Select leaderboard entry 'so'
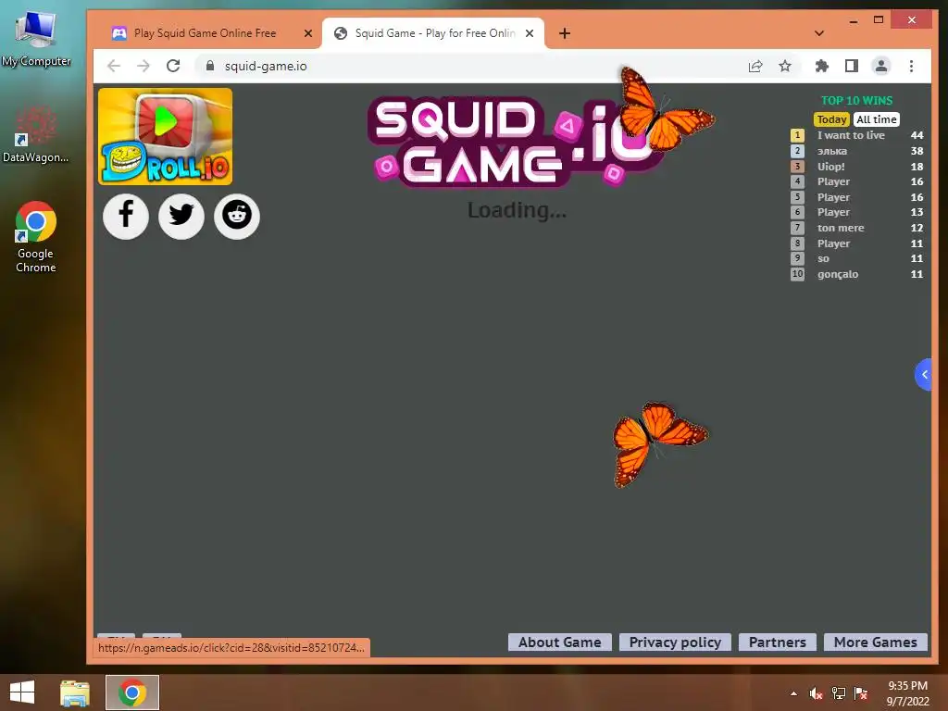 point(856,259)
